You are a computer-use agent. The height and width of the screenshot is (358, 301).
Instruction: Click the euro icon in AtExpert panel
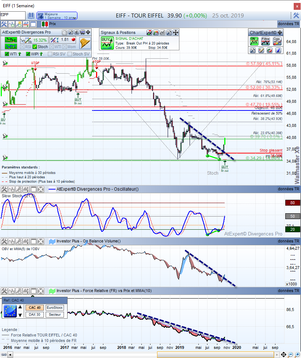(x=77, y=32)
